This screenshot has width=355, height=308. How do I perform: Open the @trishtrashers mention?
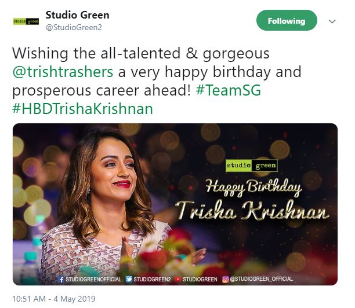(63, 72)
